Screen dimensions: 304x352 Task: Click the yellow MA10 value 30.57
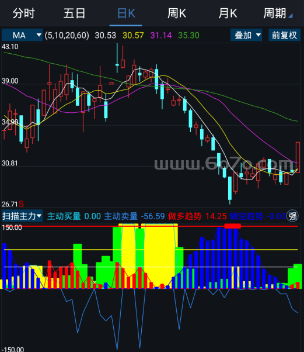coord(133,35)
